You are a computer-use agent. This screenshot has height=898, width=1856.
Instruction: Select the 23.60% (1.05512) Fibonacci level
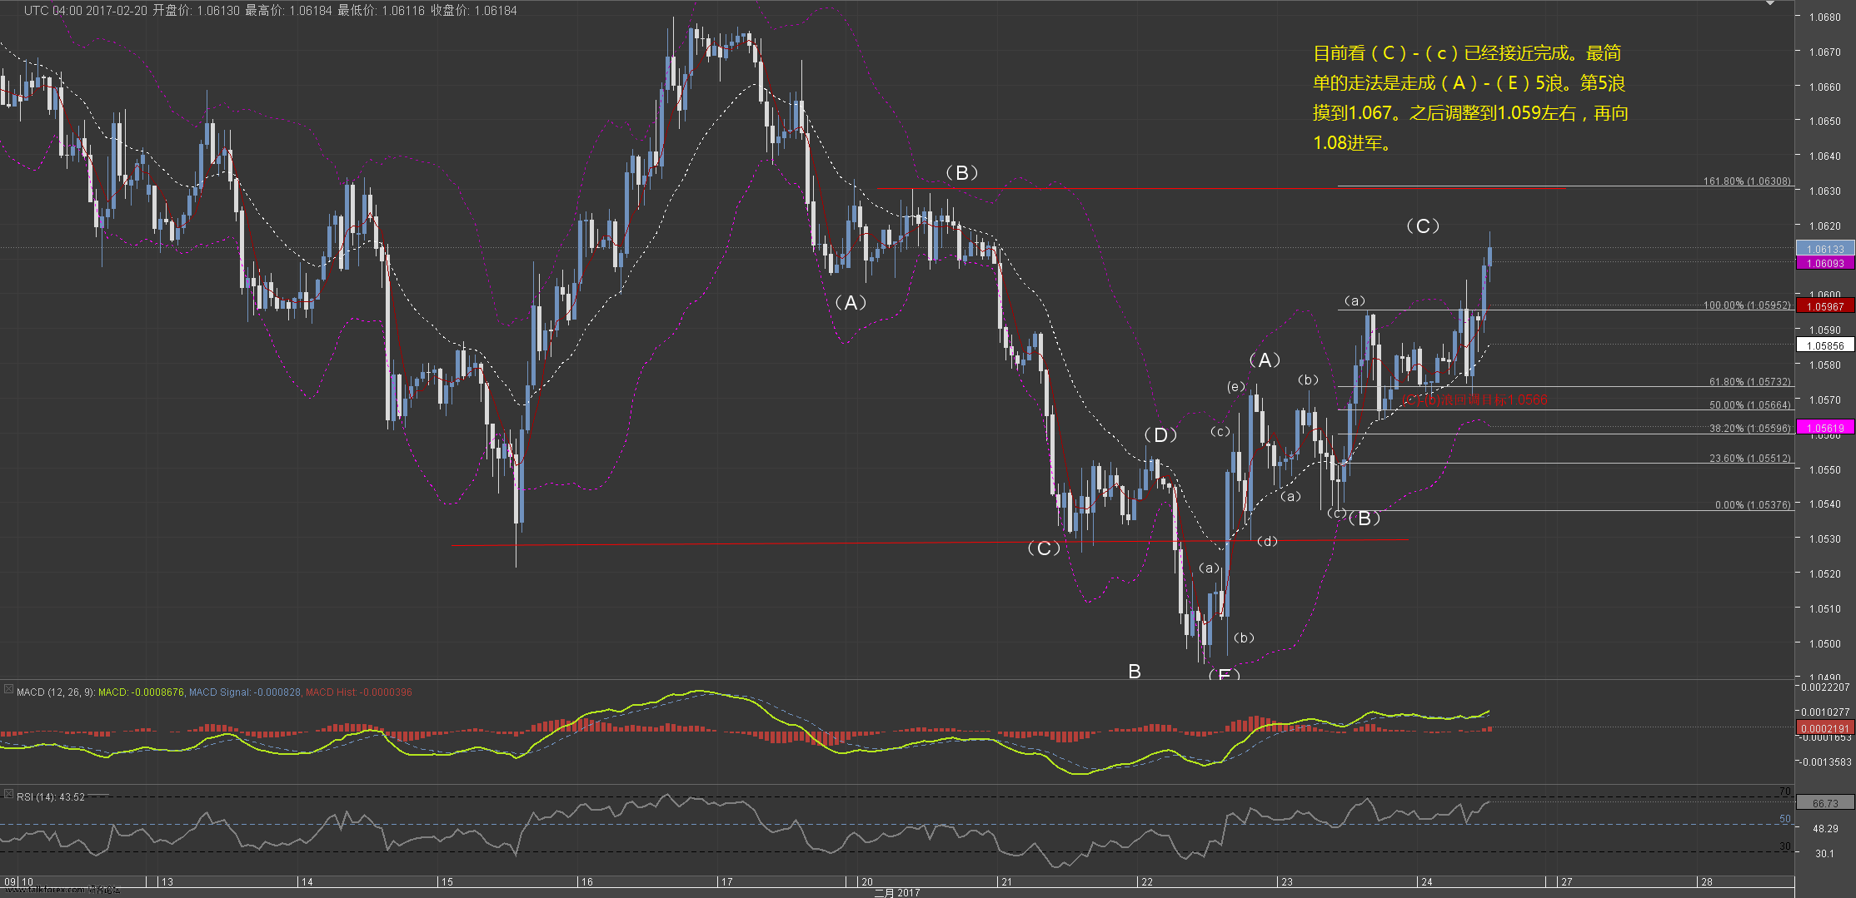point(1749,459)
